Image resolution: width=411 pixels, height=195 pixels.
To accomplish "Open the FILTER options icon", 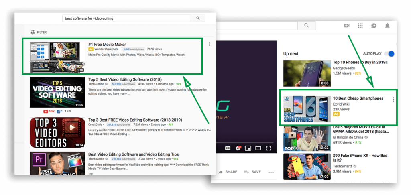I will click(33, 32).
